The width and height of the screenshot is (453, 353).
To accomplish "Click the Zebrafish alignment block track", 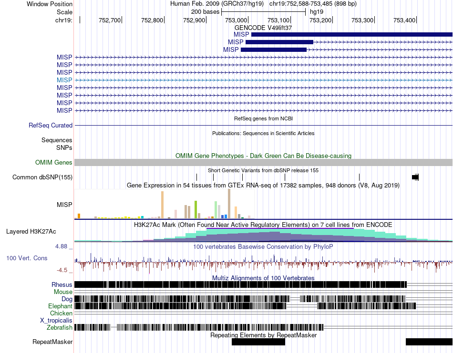I will pyautogui.click(x=199, y=327).
